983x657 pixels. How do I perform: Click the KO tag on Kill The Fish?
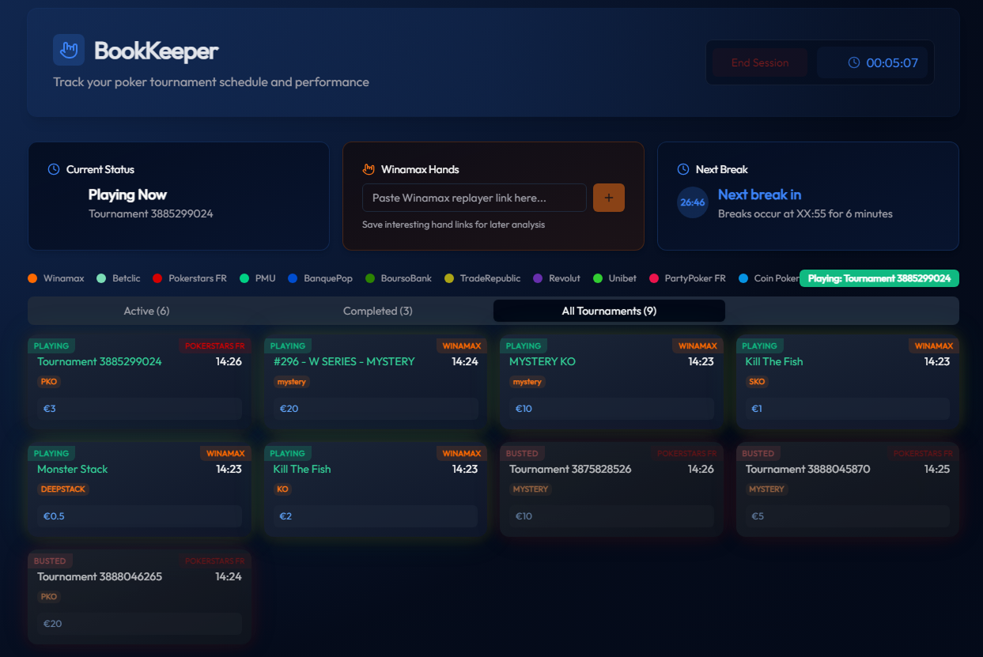click(282, 489)
